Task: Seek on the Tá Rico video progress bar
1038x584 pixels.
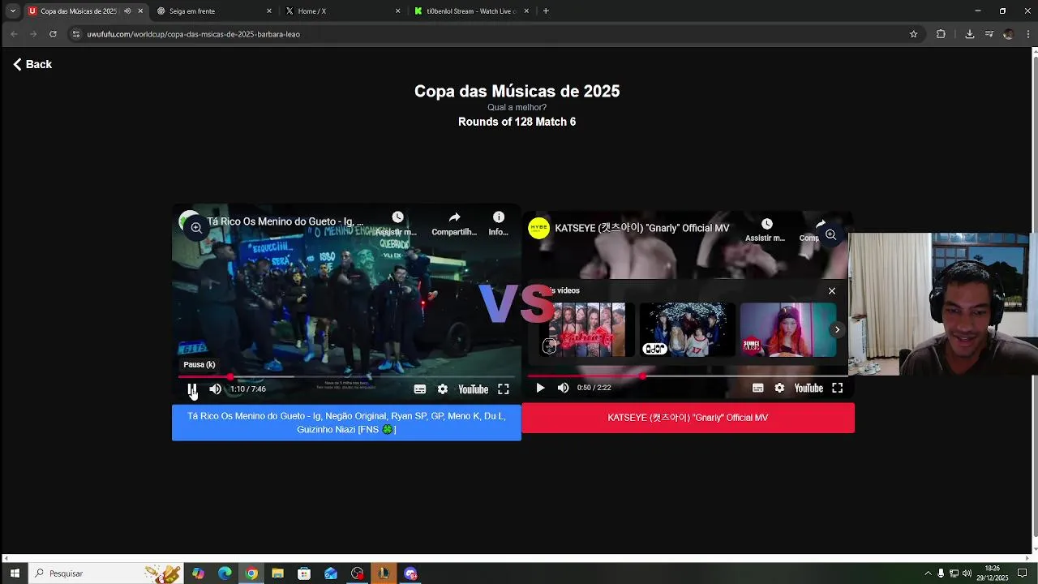Action: [x=346, y=376]
